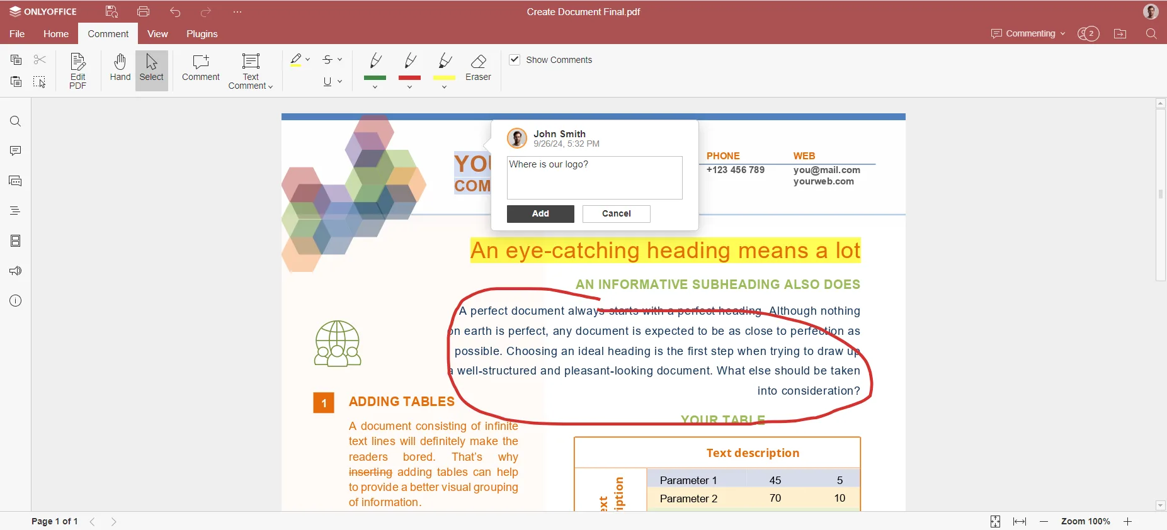Click the Save icon in title bar
The height and width of the screenshot is (530, 1167).
111,11
